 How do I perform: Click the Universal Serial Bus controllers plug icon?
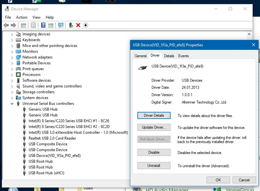pos(18,104)
